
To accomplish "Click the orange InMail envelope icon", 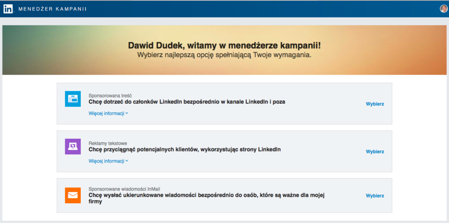I will click(73, 195).
